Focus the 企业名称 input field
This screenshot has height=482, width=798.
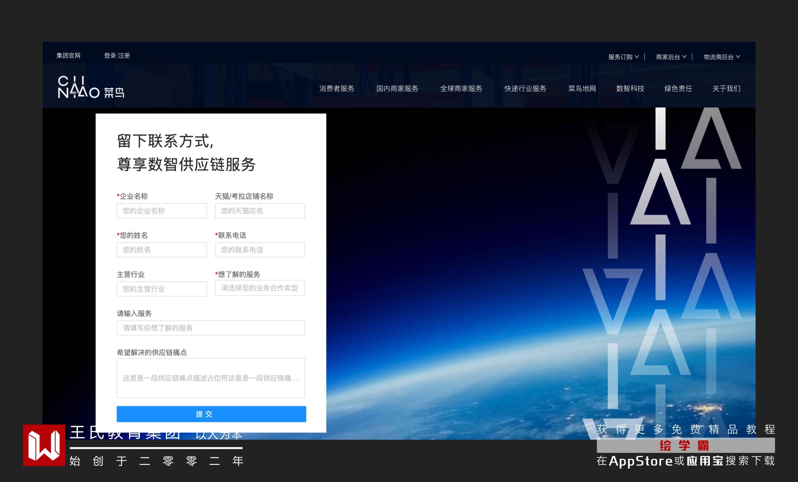coord(162,211)
